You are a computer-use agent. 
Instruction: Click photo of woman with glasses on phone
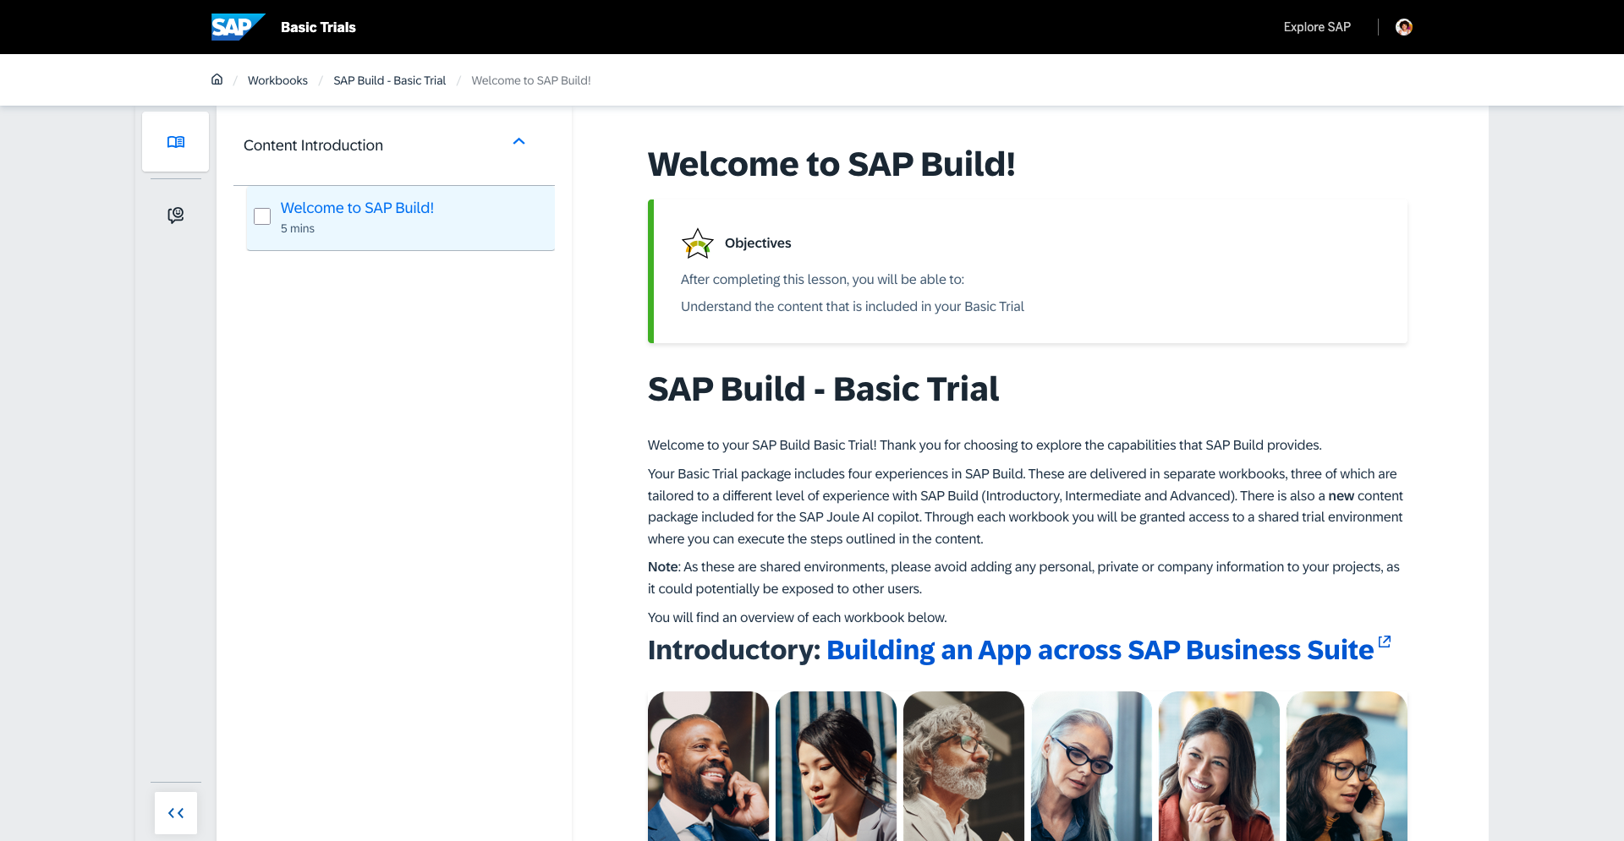coord(1347,766)
